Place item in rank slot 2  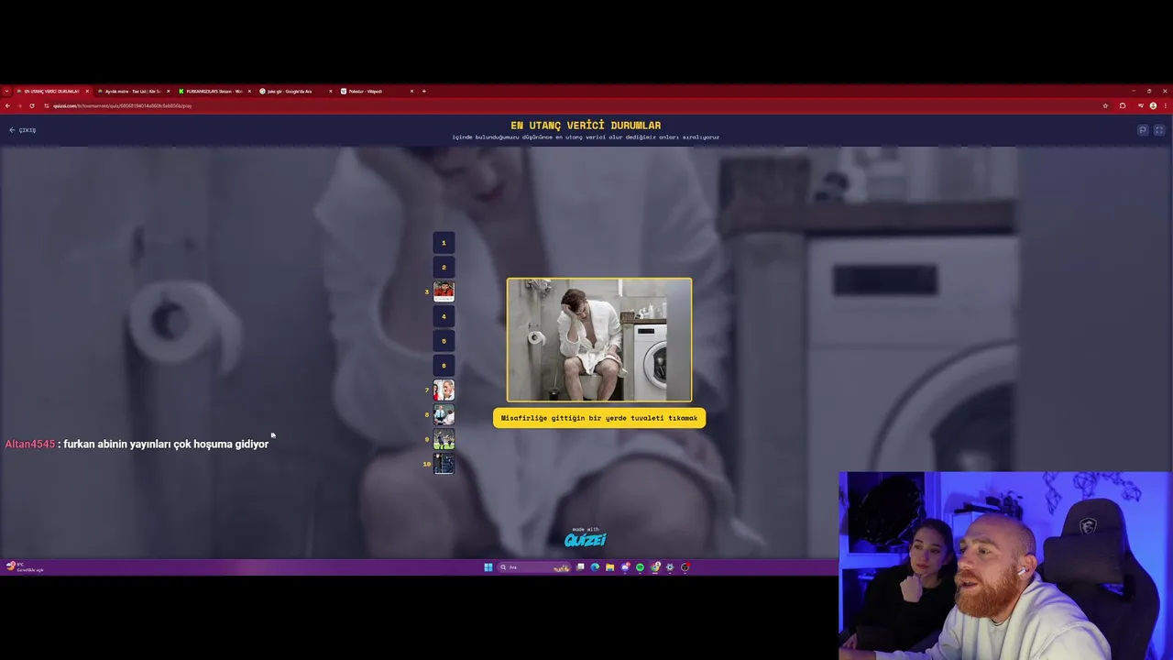coord(444,268)
